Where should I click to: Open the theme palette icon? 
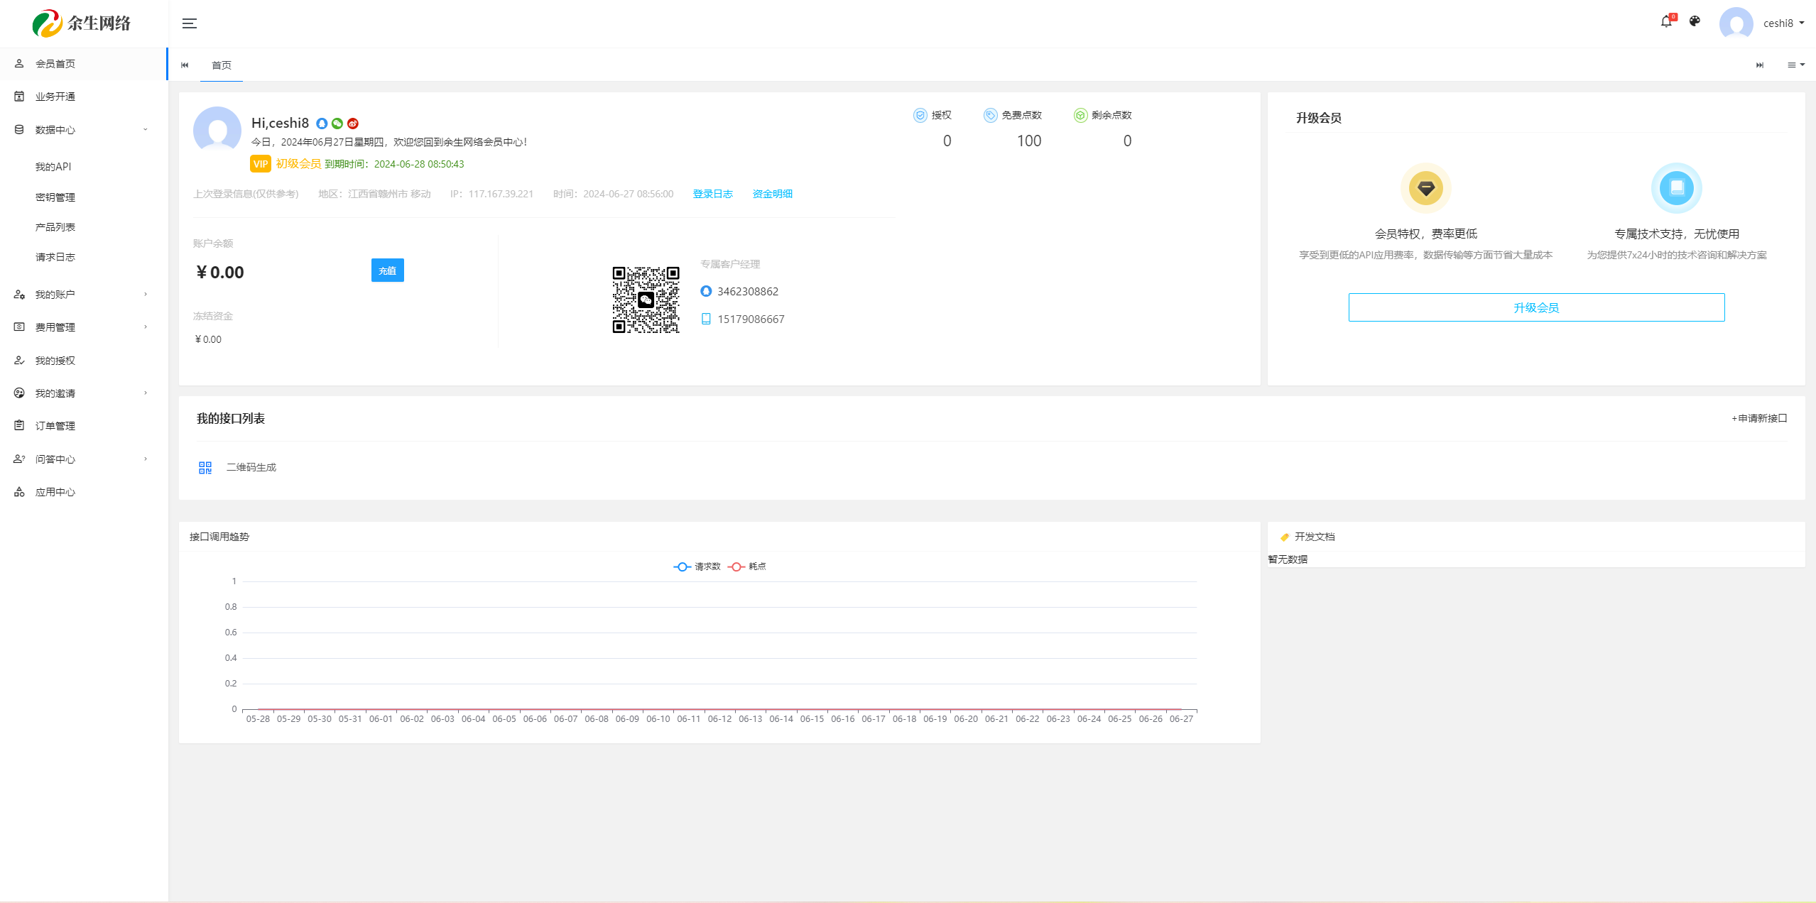(1695, 21)
